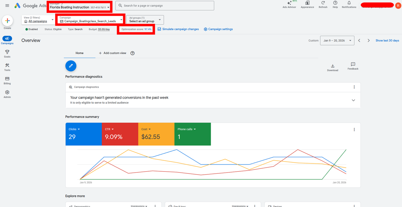This screenshot has height=207, width=402.
Task: Open Tools in the sidebar
Action: coord(7,67)
